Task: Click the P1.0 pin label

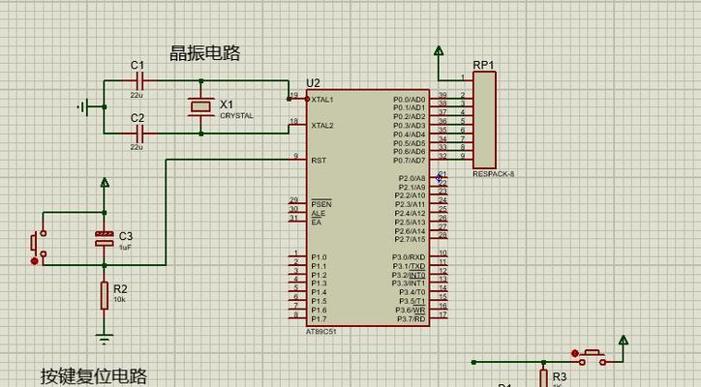Action: pyautogui.click(x=319, y=257)
